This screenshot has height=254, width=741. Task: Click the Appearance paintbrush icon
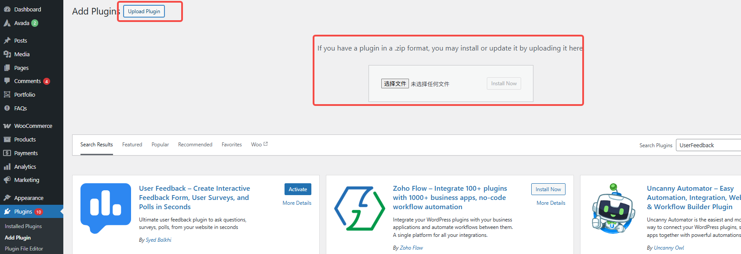coord(7,198)
